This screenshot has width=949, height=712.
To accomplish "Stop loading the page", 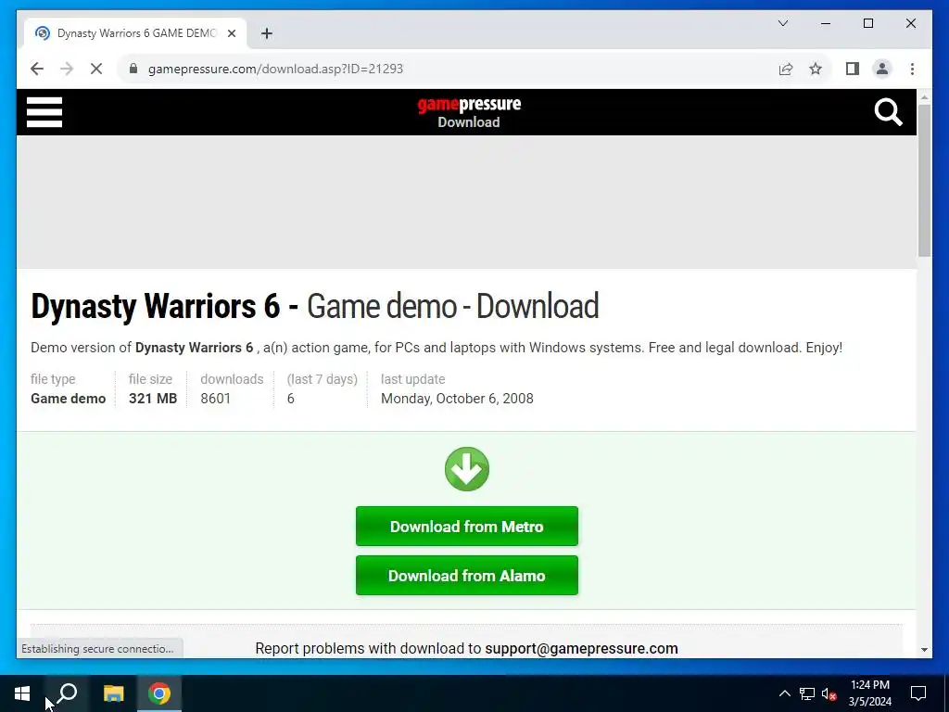I will click(x=96, y=69).
